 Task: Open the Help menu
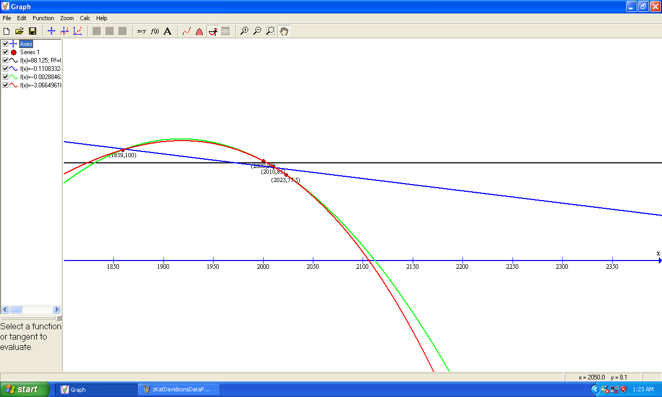(102, 18)
